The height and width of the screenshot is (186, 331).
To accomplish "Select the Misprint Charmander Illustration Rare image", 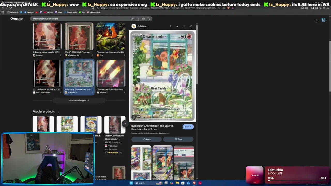I will click(111, 73).
